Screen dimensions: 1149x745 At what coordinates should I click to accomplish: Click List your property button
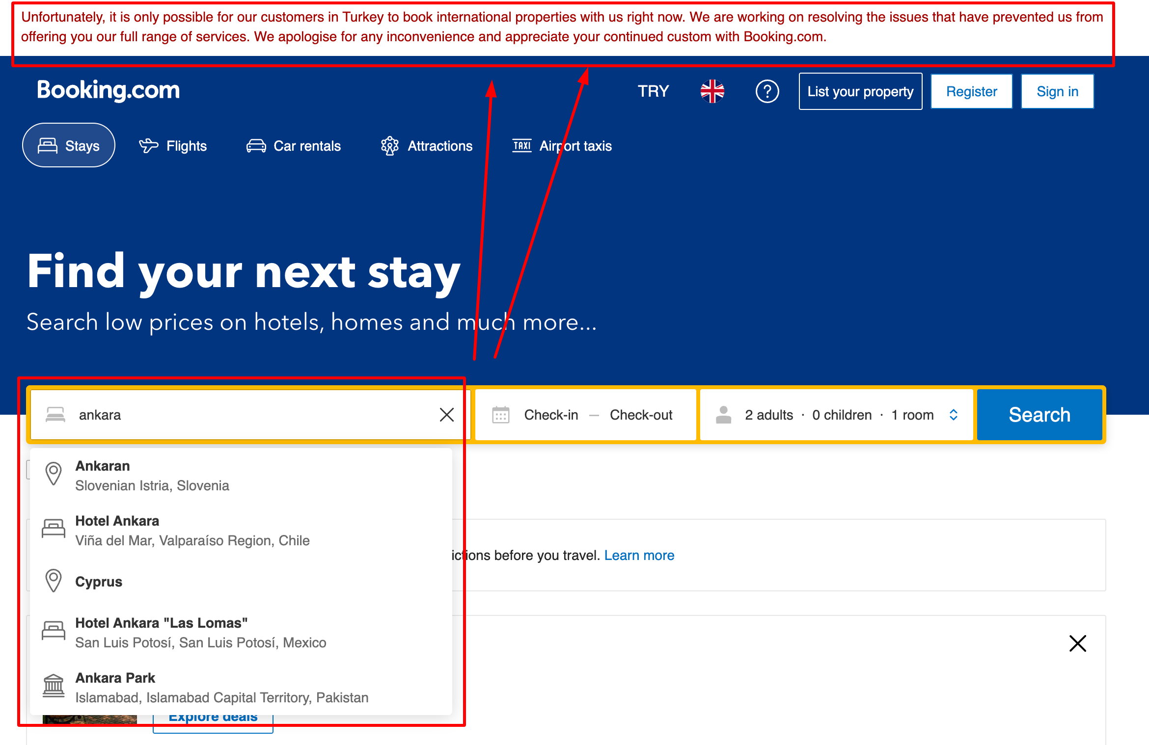[x=860, y=91]
